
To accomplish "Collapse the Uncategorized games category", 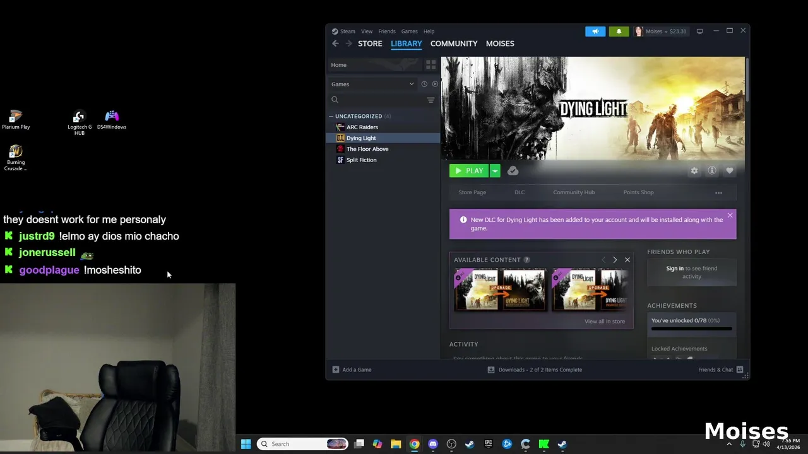I will (331, 116).
